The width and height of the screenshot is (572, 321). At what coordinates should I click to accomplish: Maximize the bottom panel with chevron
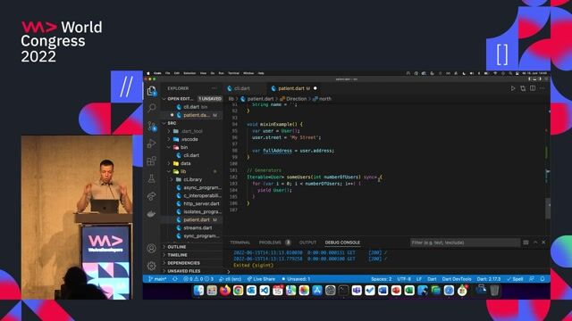pos(535,243)
